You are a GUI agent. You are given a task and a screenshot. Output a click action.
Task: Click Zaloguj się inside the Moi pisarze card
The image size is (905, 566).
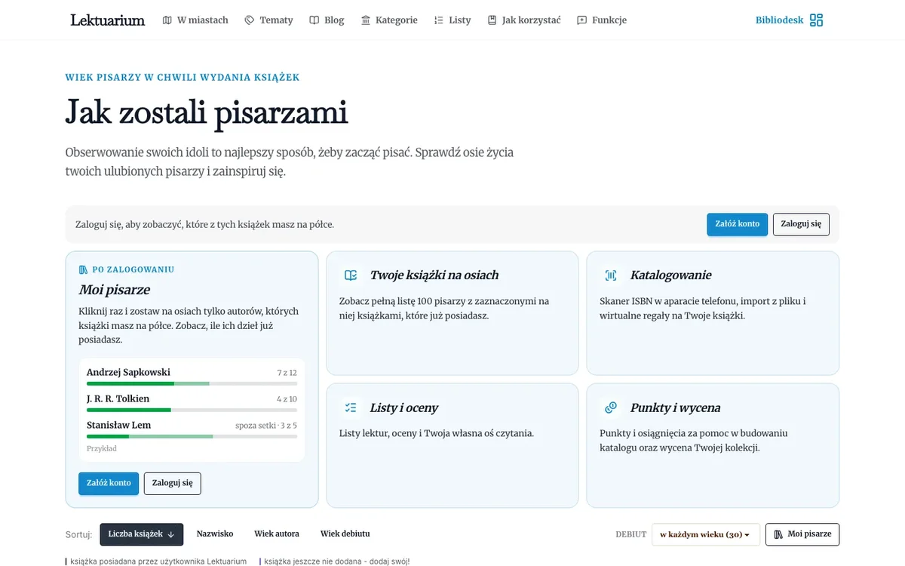[x=173, y=484]
